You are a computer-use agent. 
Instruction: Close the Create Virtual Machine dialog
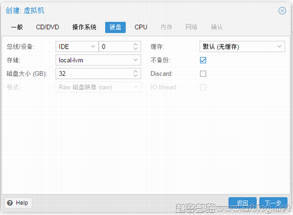point(282,11)
